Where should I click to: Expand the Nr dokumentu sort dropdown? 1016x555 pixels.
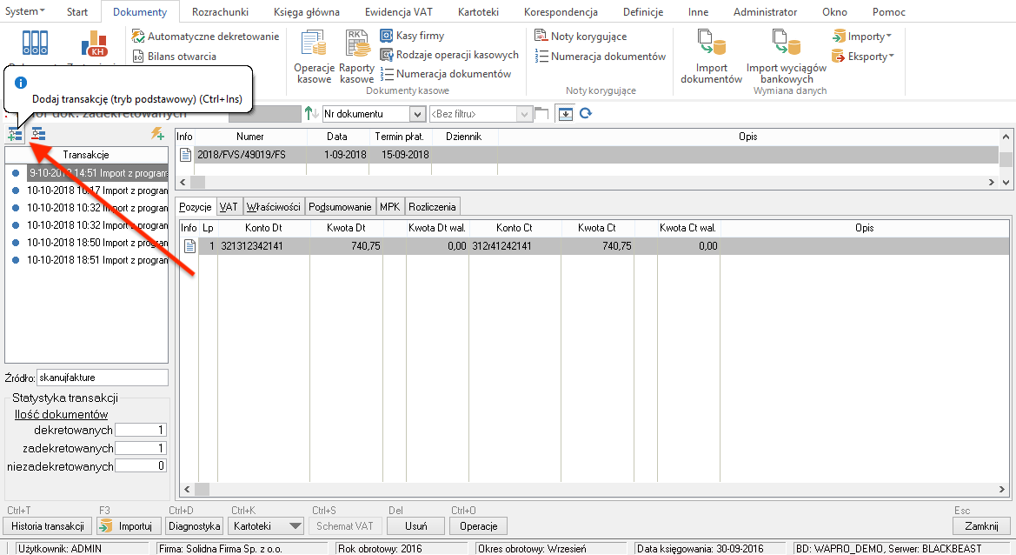click(416, 114)
